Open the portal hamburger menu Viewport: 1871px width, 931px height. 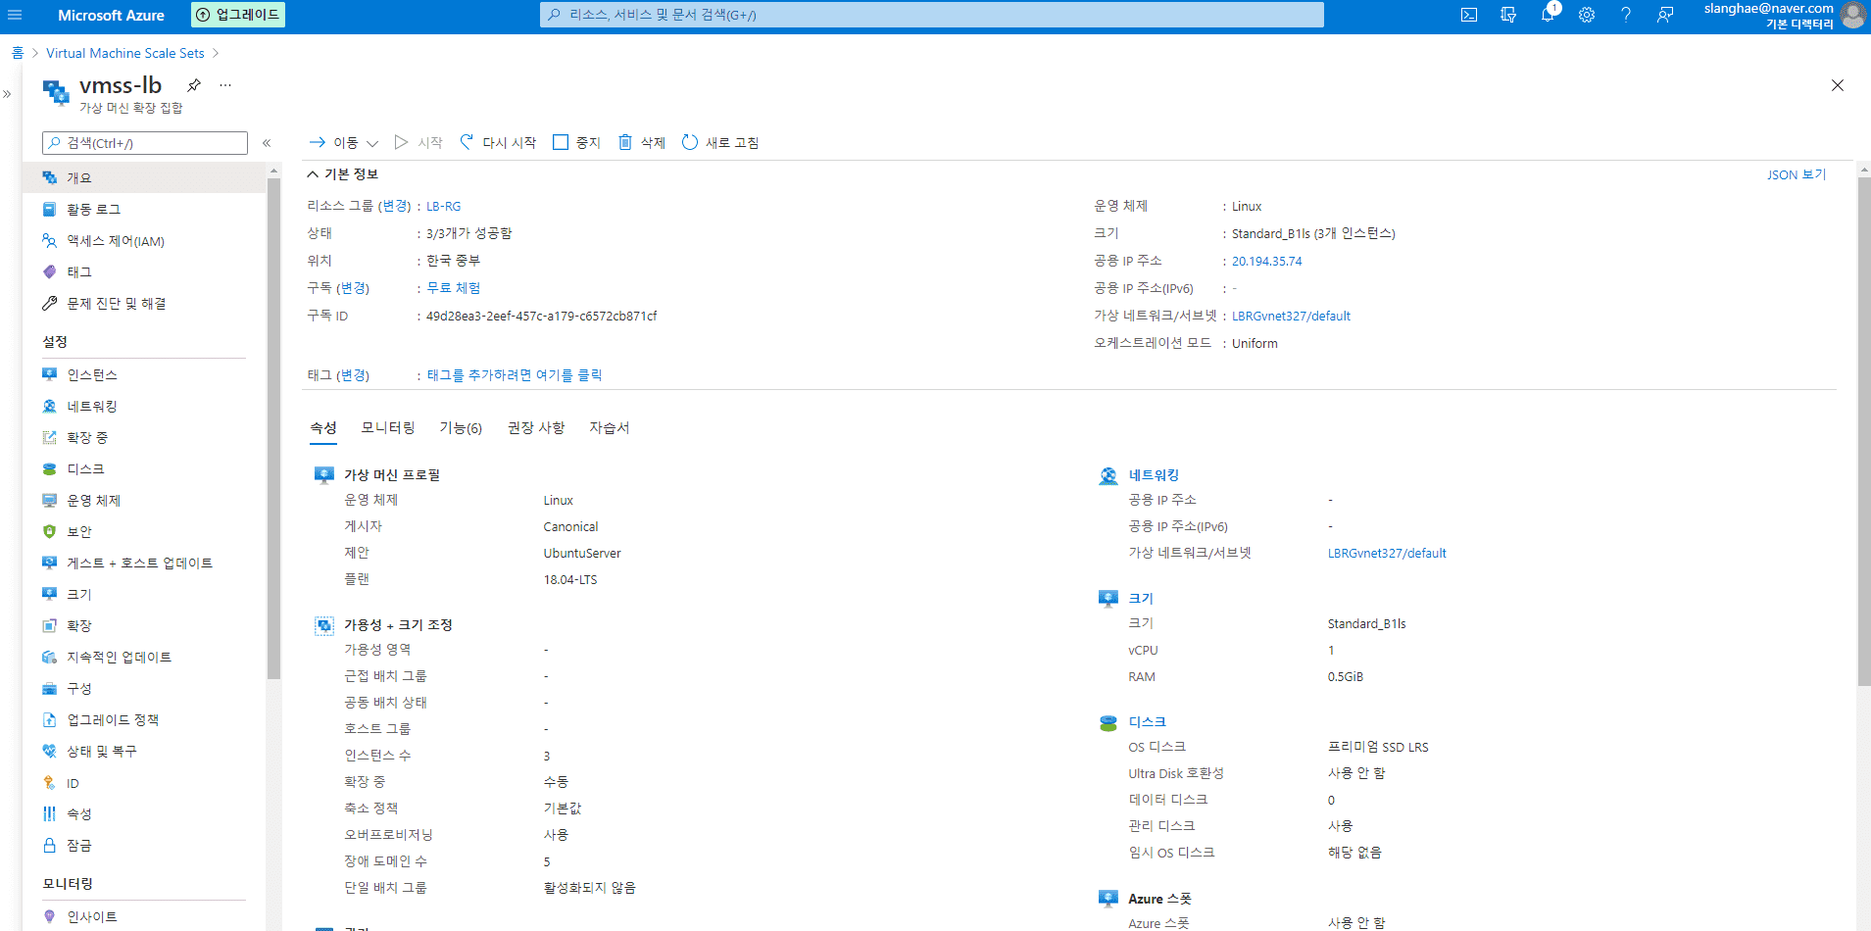(x=15, y=15)
